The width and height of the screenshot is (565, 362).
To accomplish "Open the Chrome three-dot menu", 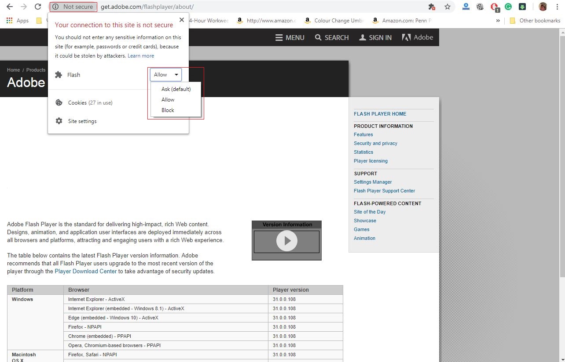I will [558, 7].
